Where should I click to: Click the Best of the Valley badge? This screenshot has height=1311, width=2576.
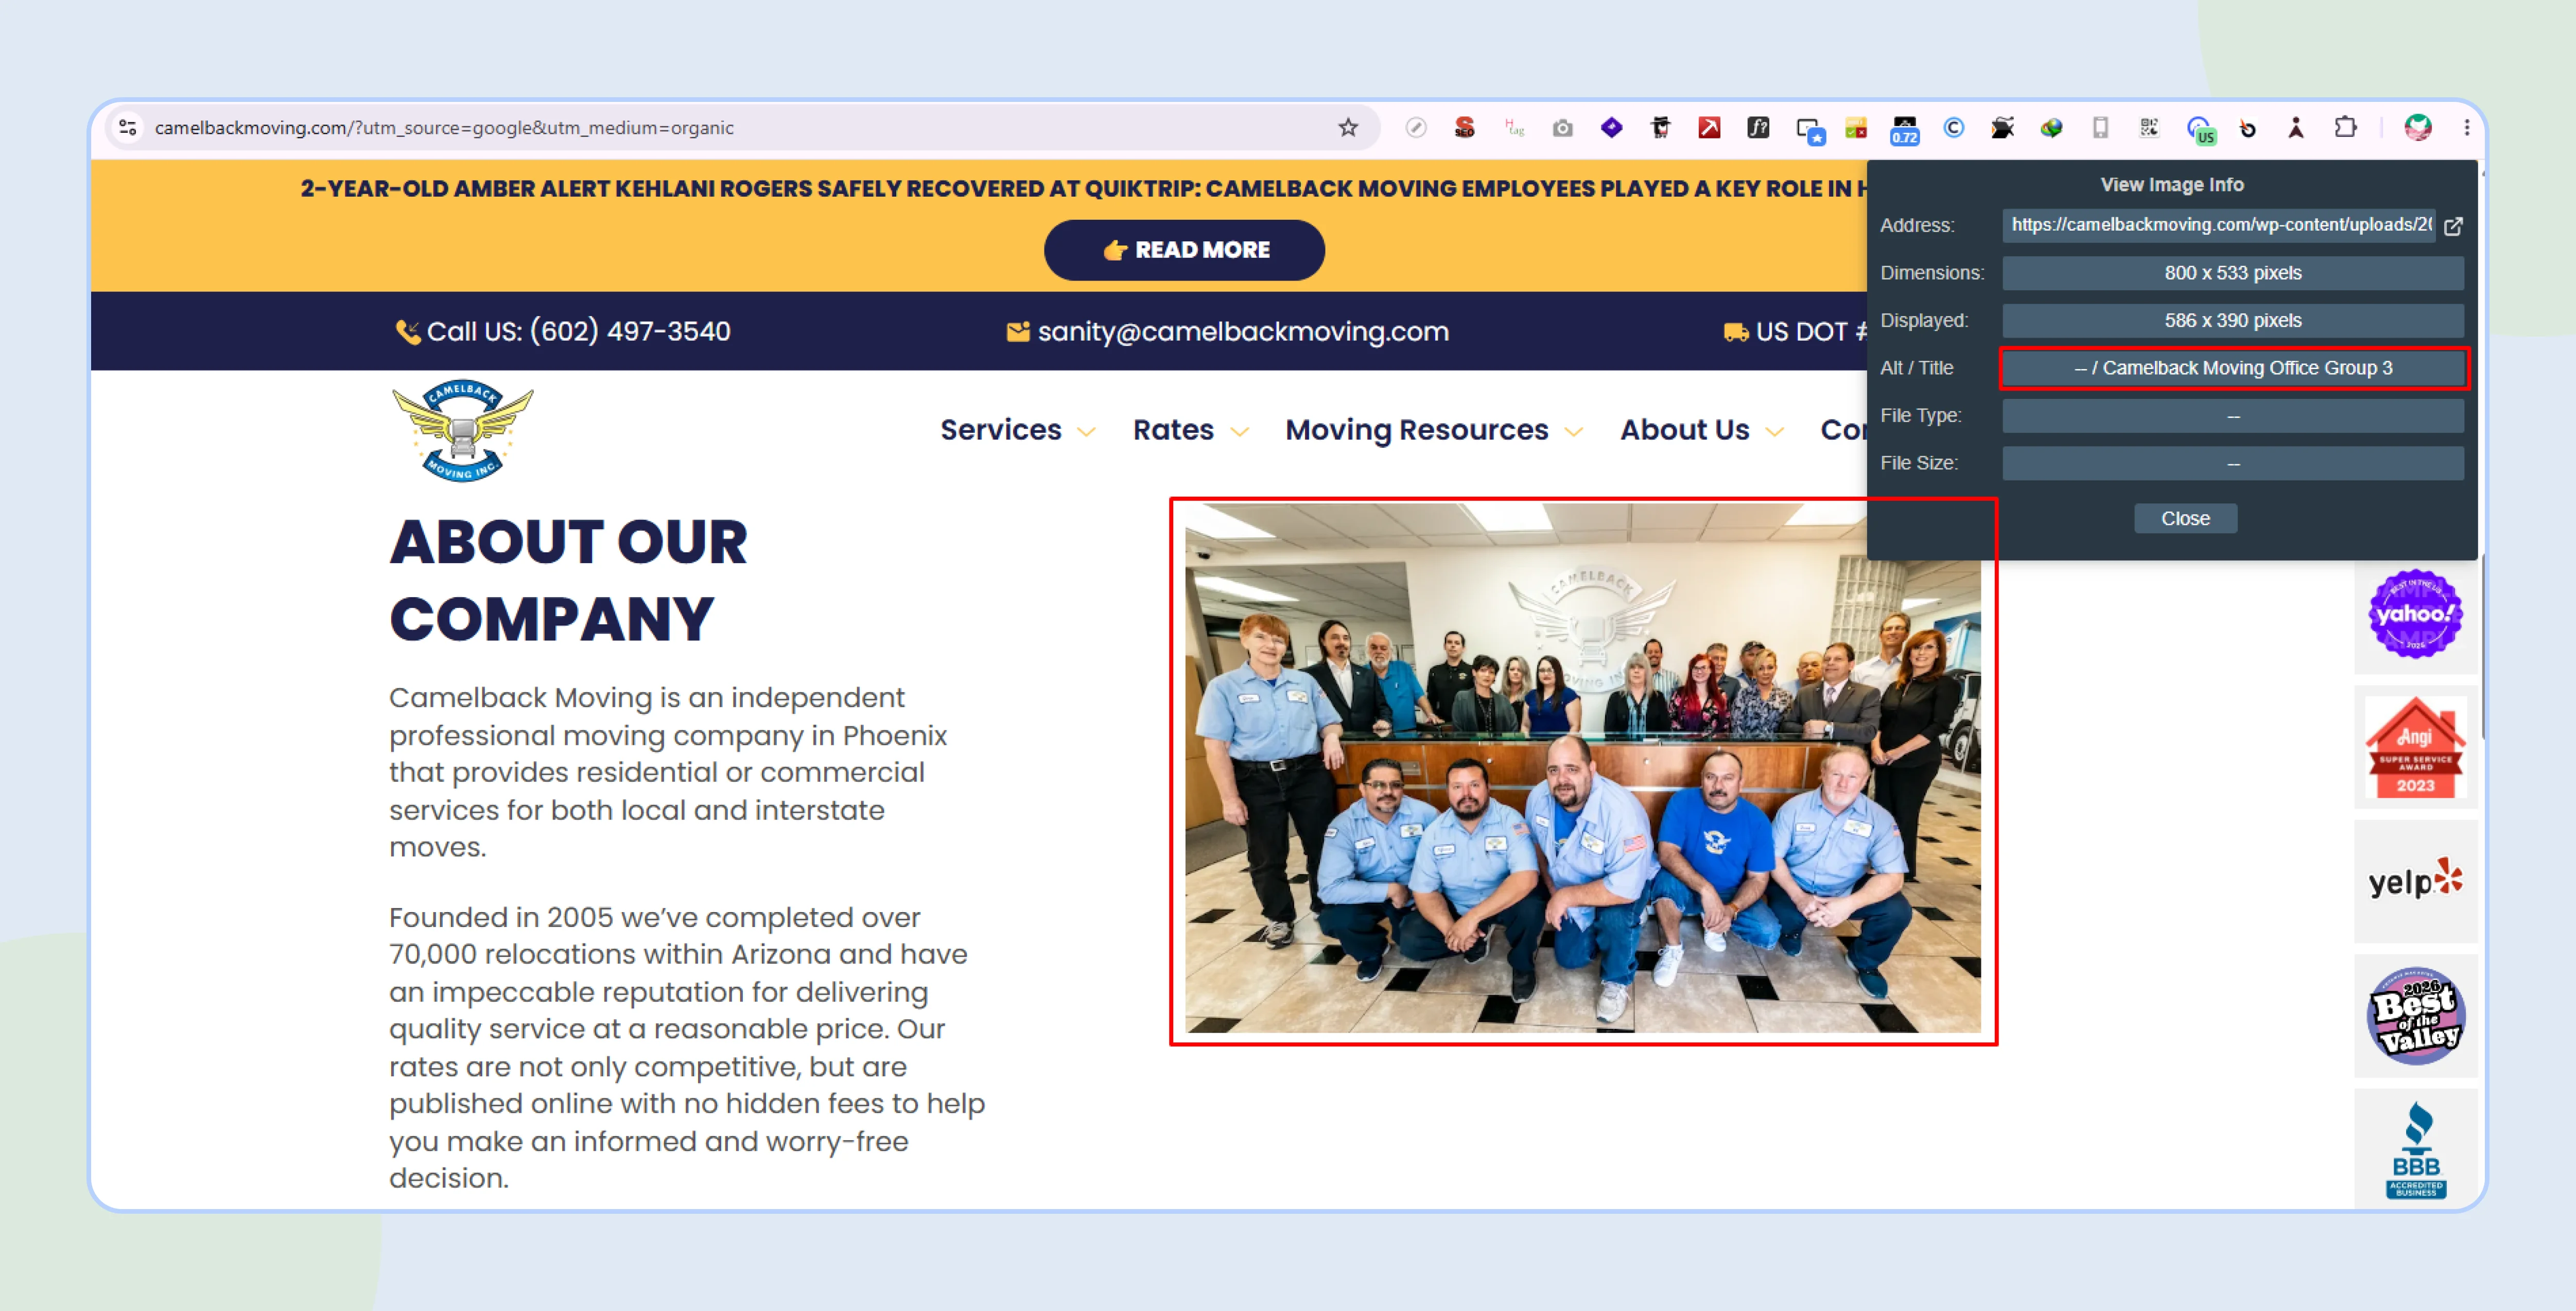2415,1016
